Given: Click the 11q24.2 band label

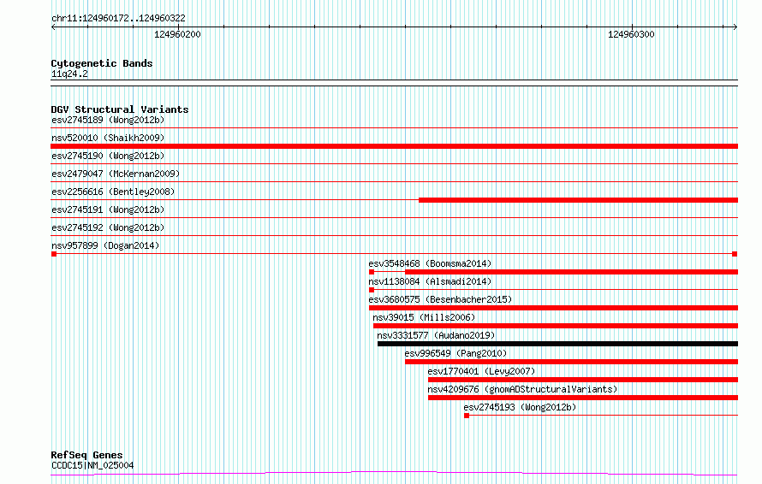Looking at the screenshot, I should 69,74.
